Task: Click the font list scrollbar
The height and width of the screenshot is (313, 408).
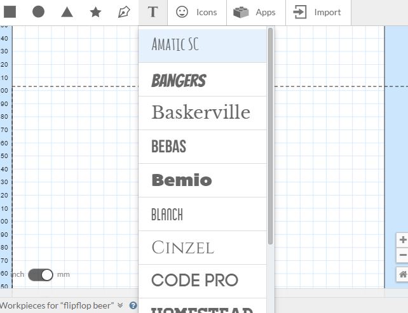Action: click(270, 136)
